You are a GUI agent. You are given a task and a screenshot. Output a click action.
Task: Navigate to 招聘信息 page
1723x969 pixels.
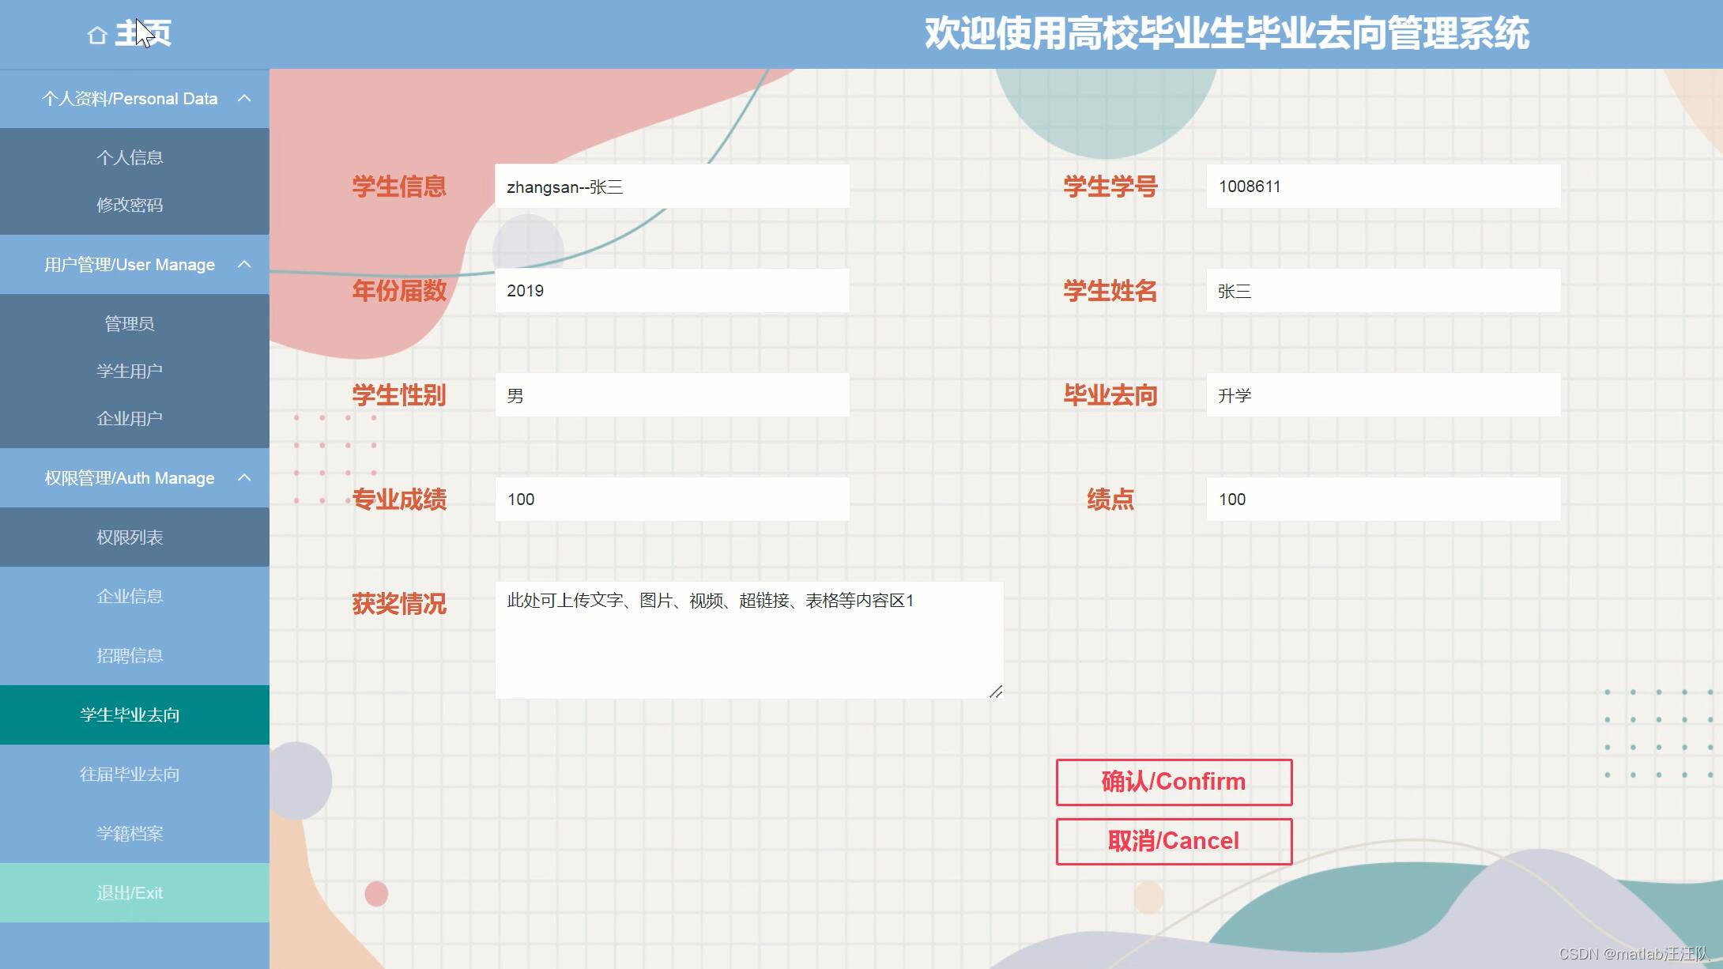130,655
